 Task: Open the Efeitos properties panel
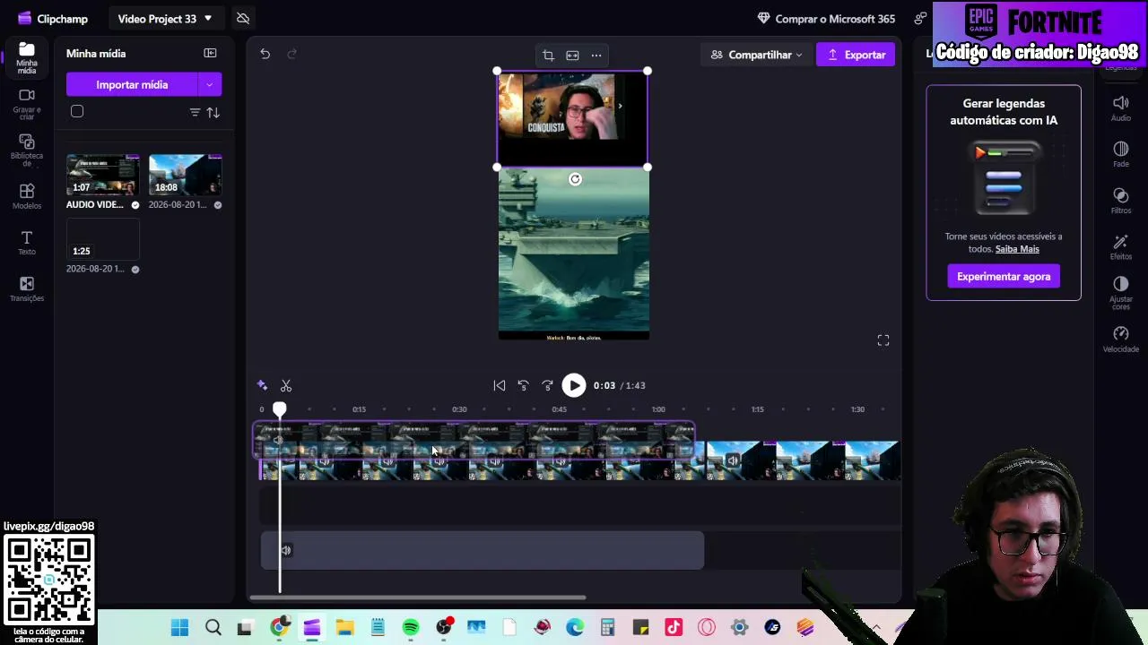click(1121, 247)
